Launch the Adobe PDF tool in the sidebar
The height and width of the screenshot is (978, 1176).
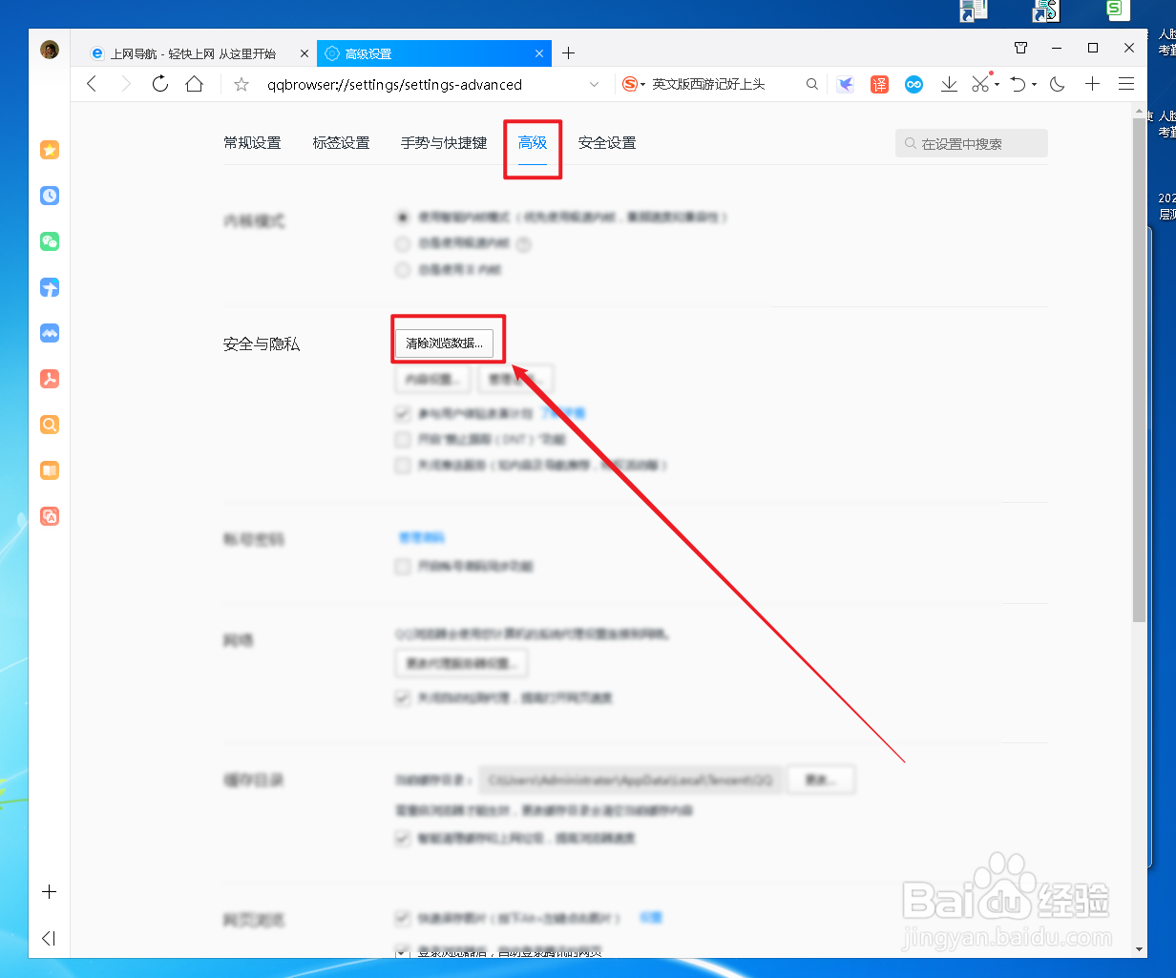point(49,379)
